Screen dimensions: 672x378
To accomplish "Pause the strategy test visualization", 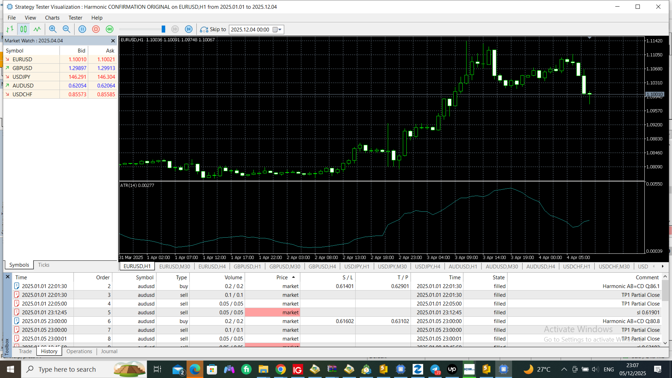I will 82,29.
